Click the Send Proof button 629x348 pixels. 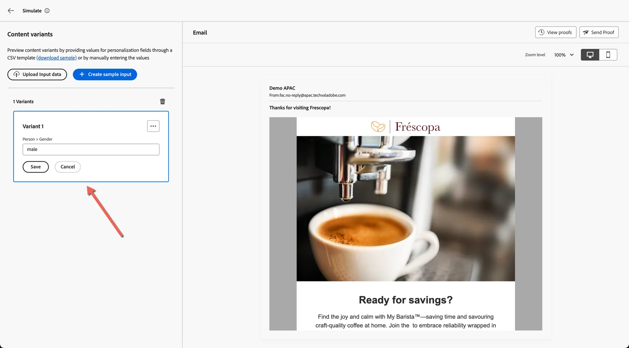(x=599, y=32)
